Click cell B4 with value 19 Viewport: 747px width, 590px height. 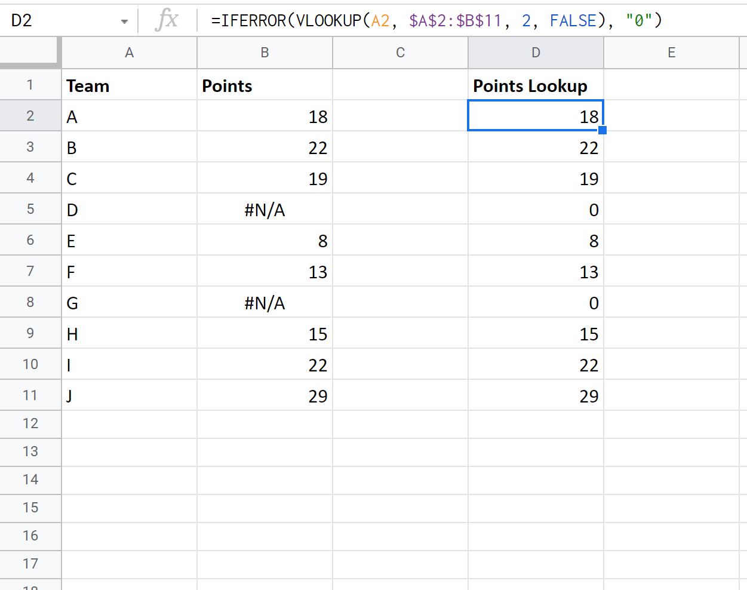point(265,178)
